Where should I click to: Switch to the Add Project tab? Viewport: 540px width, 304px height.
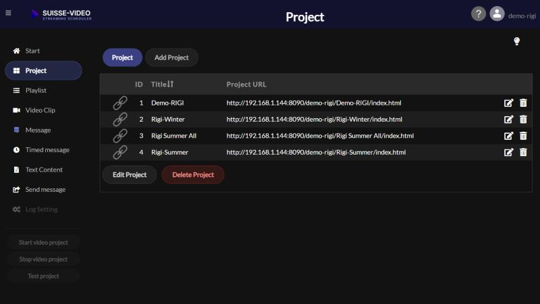click(x=171, y=57)
